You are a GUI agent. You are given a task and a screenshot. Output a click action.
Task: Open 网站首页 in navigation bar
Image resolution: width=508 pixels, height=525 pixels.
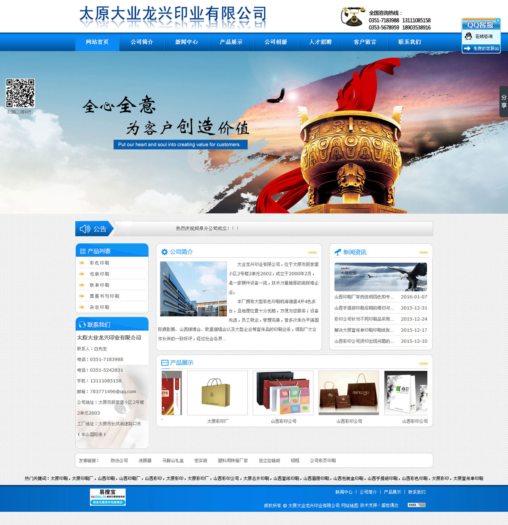click(97, 42)
